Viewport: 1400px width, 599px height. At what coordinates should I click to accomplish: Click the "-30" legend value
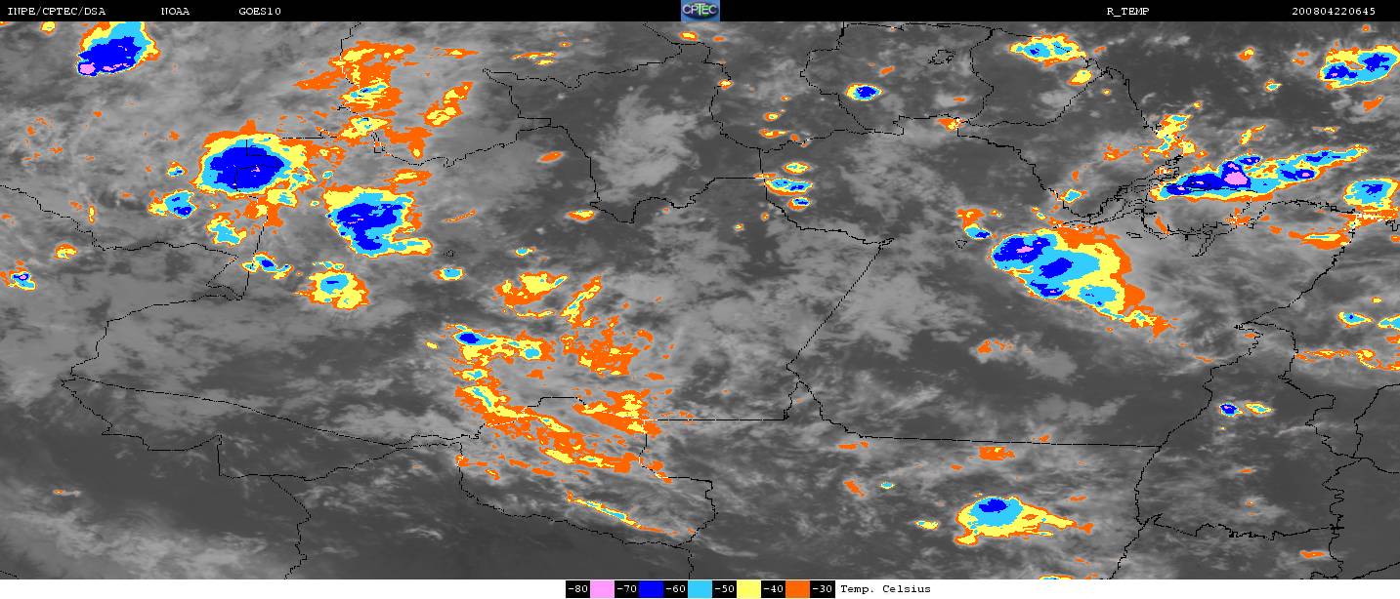[823, 589]
